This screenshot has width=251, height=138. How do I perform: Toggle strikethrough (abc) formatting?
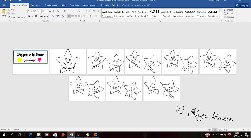click(x=41, y=16)
